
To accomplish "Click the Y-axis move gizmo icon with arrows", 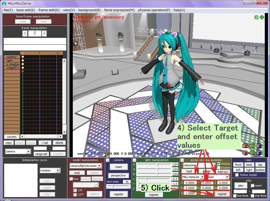I will point(252,153).
